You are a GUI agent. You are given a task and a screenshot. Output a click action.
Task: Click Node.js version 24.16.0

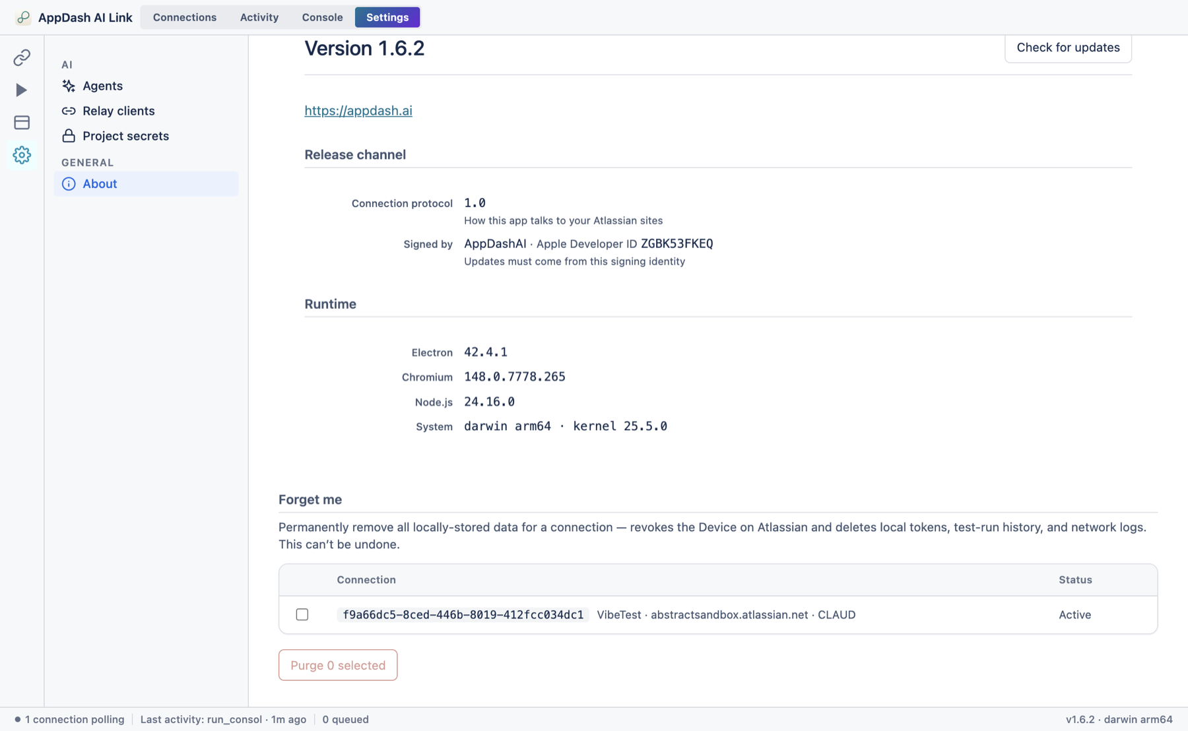coord(489,402)
